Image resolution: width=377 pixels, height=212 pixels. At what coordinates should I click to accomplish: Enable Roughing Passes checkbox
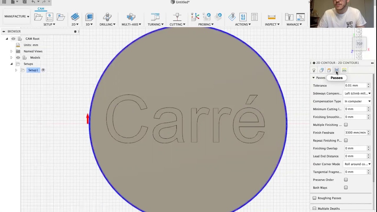point(315,198)
